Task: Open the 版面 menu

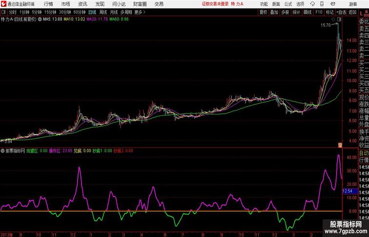Action: pos(276,4)
